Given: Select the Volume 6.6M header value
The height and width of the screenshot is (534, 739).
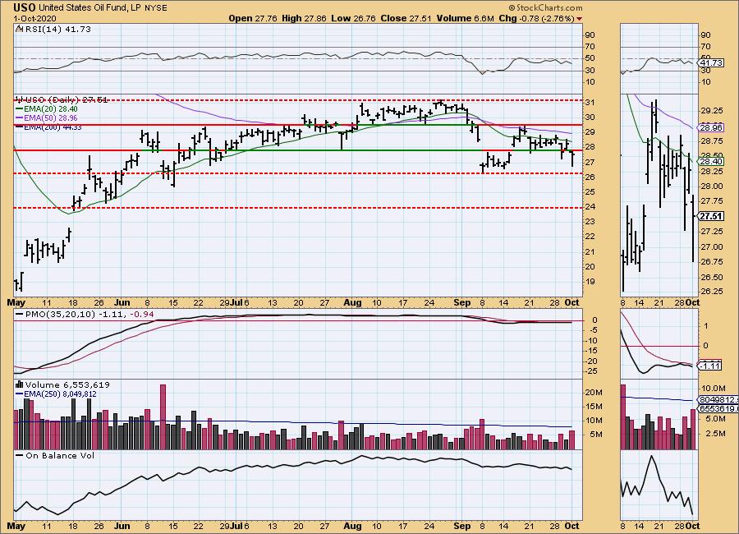Looking at the screenshot, I should tap(466, 18).
